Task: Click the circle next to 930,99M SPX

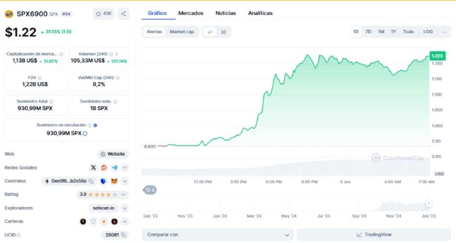Action: coord(85,134)
